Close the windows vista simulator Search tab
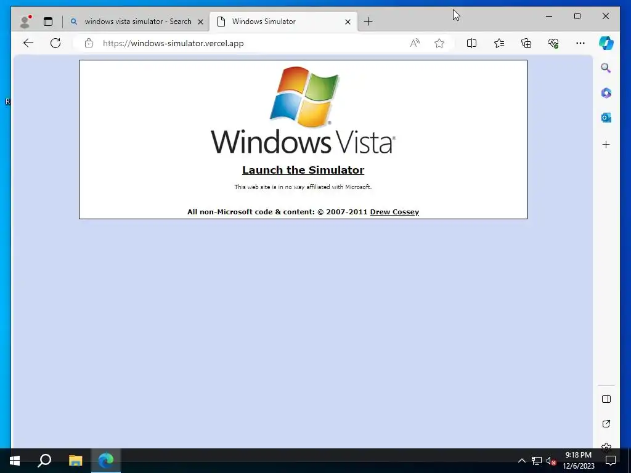Screen dimensions: 631x473 [200, 22]
